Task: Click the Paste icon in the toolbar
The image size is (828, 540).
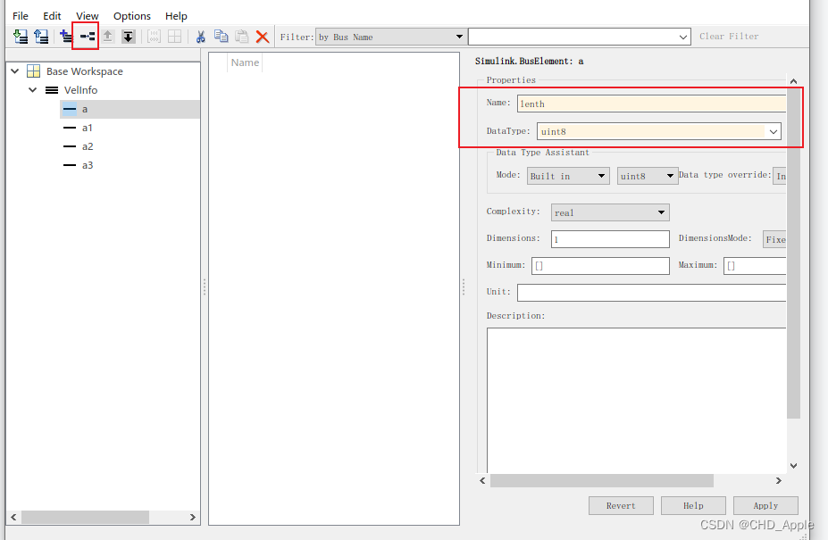Action: click(240, 36)
